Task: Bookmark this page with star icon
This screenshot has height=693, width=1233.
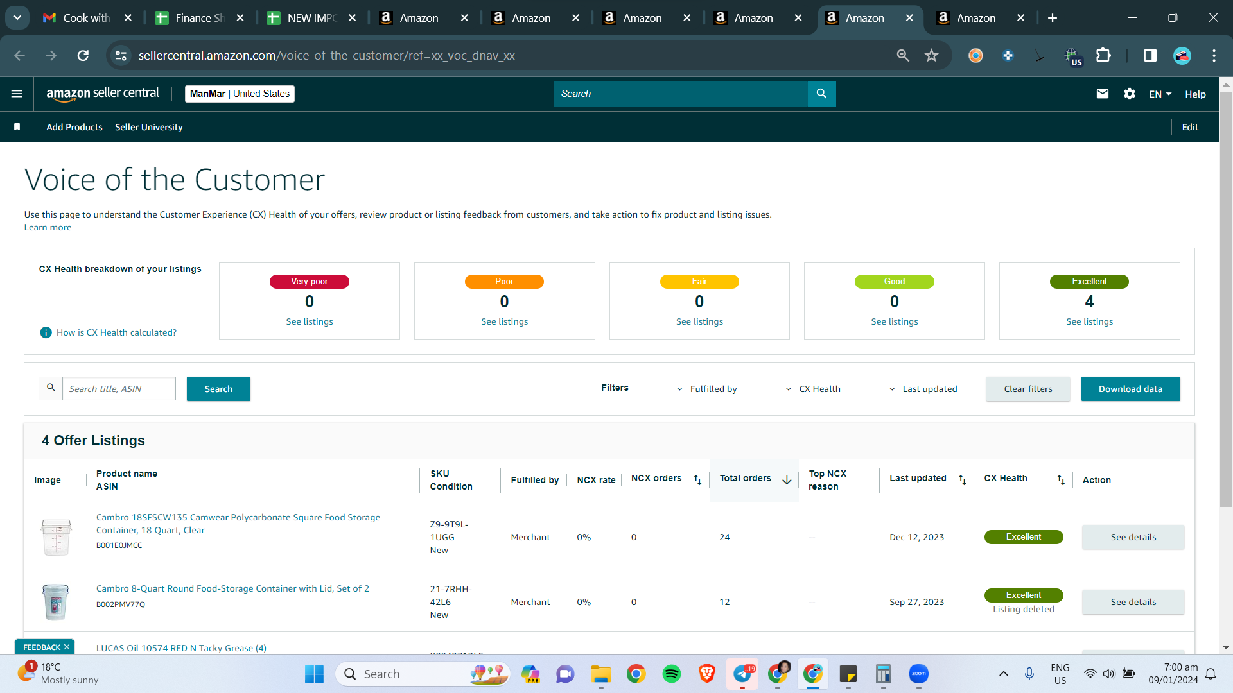Action: pyautogui.click(x=931, y=56)
